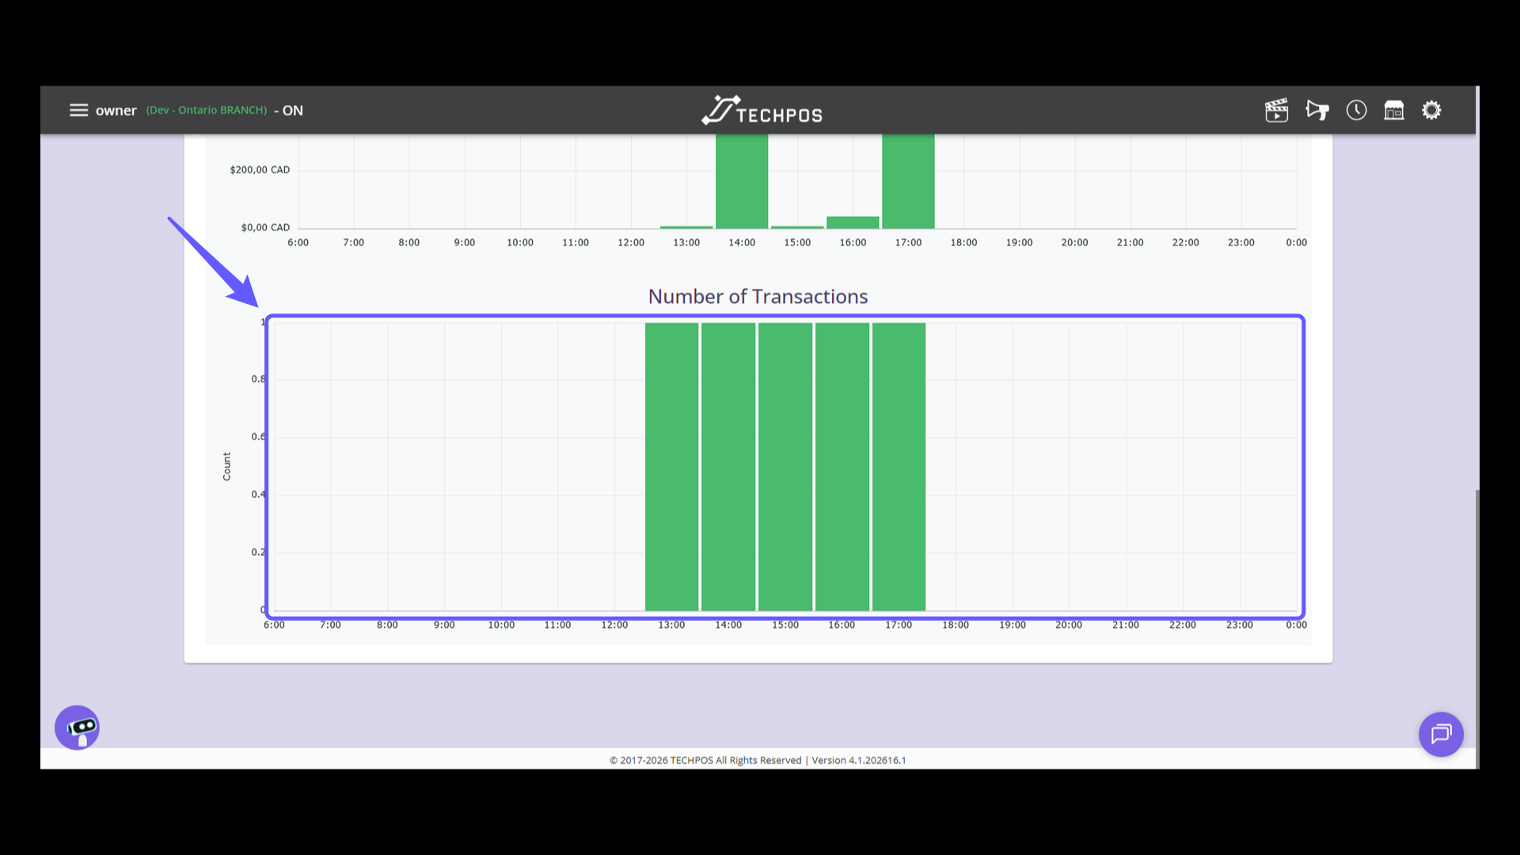Open settings with the gear icon
The image size is (1520, 855).
click(x=1432, y=110)
